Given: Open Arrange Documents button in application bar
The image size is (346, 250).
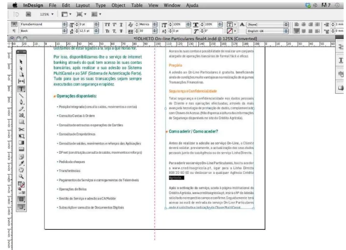Looking at the screenshot, I should click(96, 14).
